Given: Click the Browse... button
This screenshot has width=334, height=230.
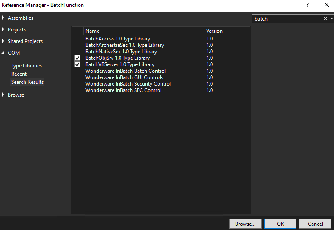Looking at the screenshot, I should click(245, 224).
